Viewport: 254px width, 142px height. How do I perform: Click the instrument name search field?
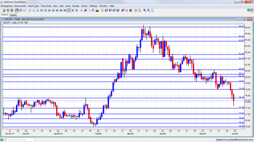20,140
